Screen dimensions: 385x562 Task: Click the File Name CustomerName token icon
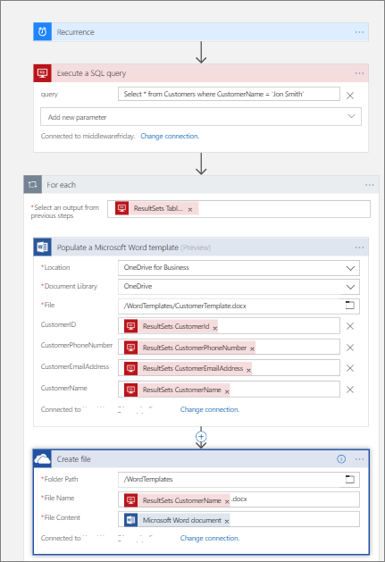(x=130, y=500)
